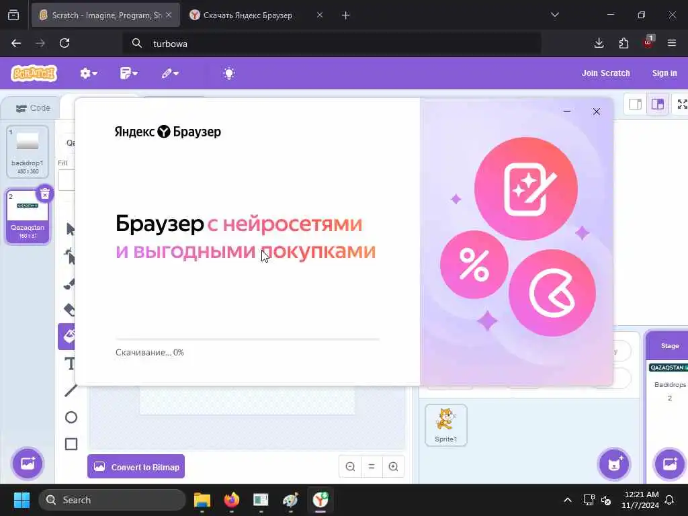Open the Scratch settings gear menu
This screenshot has width=688, height=516.
[x=88, y=73]
